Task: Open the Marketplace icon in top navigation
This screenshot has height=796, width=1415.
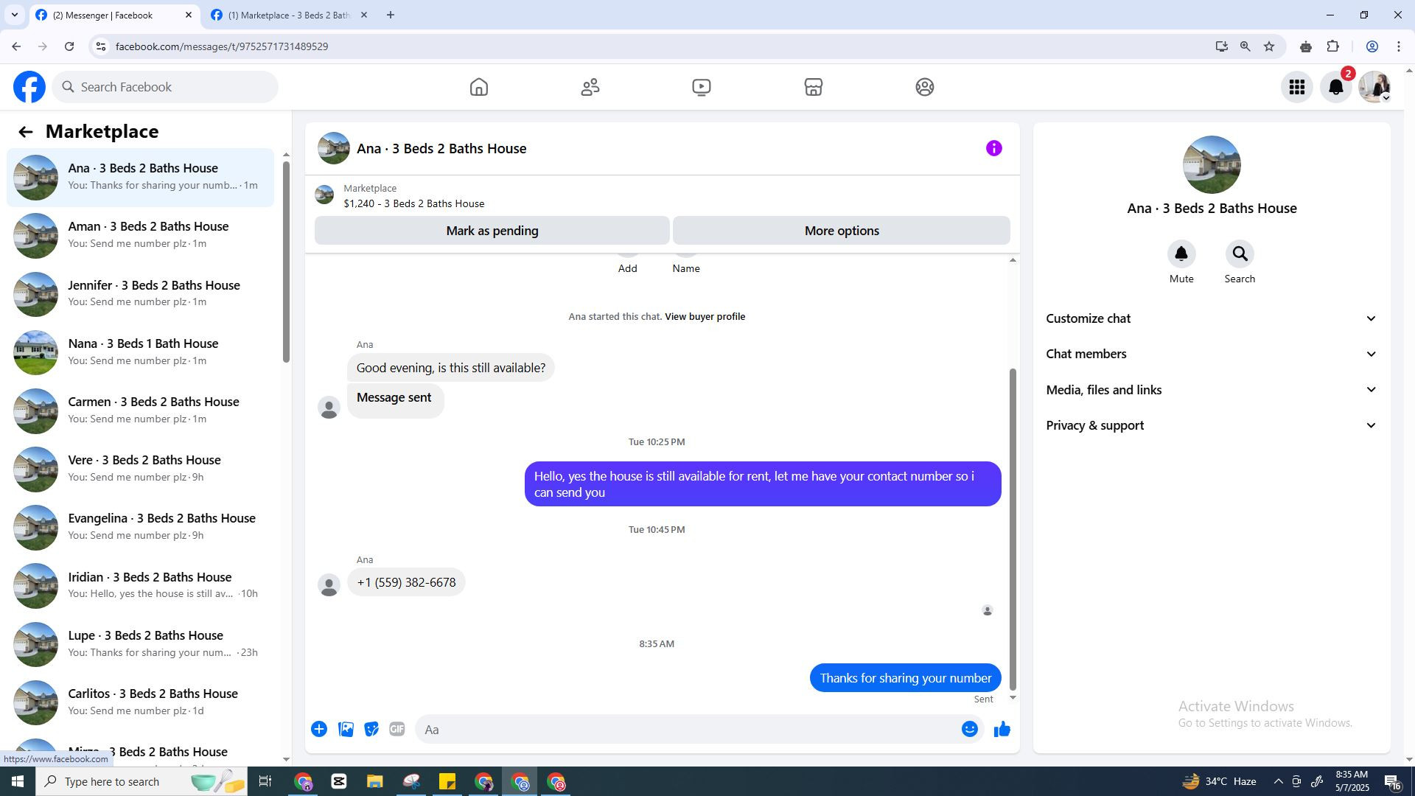Action: click(813, 87)
